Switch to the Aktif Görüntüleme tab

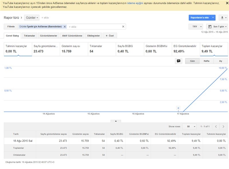pos(72,36)
